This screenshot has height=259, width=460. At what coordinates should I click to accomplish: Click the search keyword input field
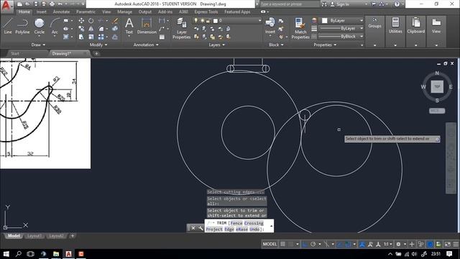click(x=290, y=4)
